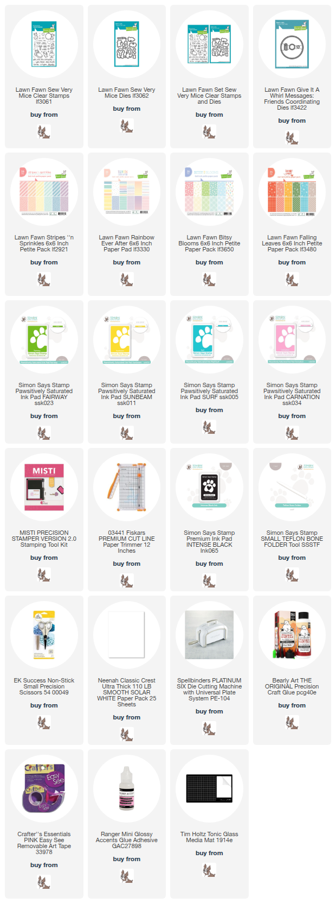
Task: Click store icon under MISTI Precision Stamper
Action: point(44,575)
